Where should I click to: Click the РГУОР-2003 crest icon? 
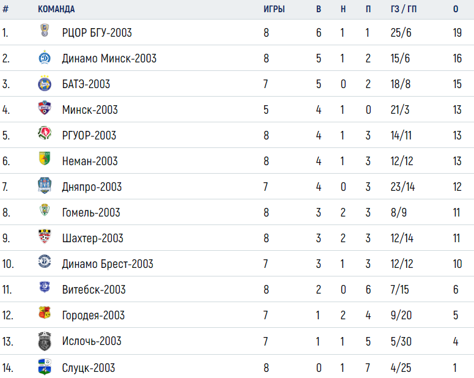coord(45,133)
